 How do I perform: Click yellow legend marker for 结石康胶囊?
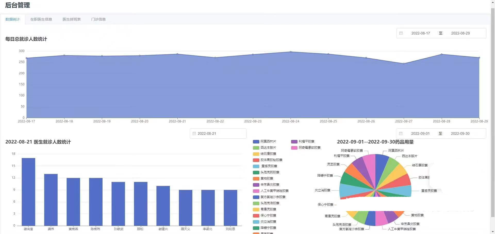(256, 154)
